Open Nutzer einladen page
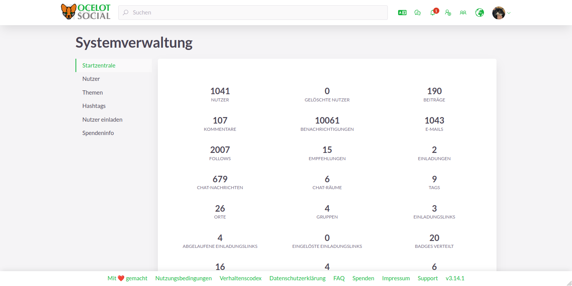Image resolution: width=572 pixels, height=286 pixels. tap(102, 119)
